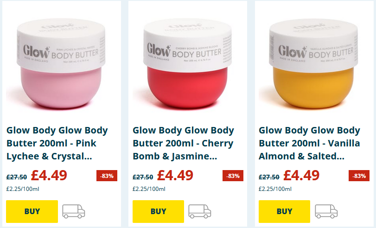The height and width of the screenshot is (228, 376).
Task: Buy the Cherry Bomb & Jasmine body butter
Action: coord(158,211)
